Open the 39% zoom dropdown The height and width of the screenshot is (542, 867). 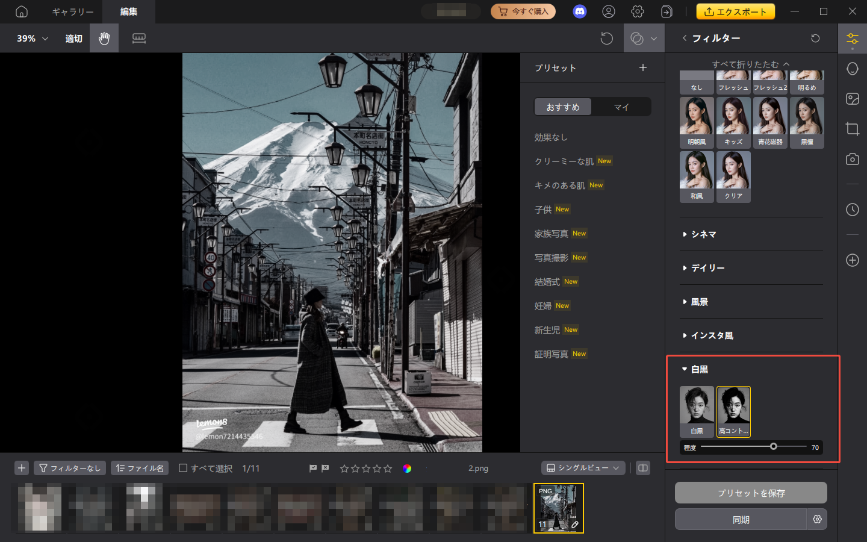33,39
